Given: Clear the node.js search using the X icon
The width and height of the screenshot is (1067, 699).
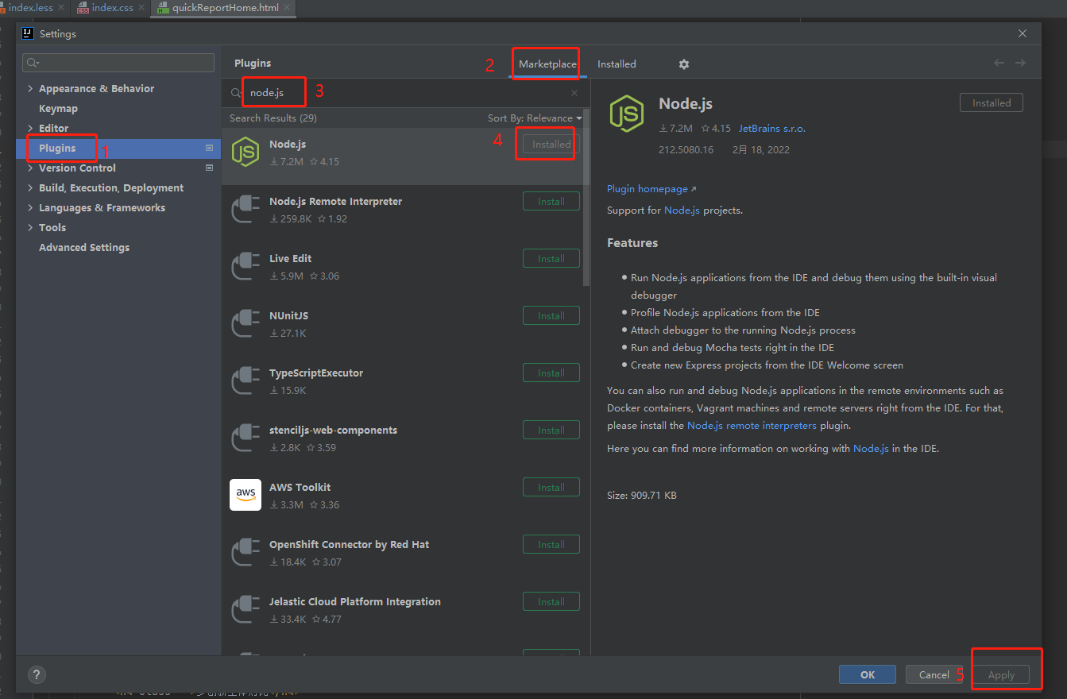Looking at the screenshot, I should pos(574,92).
